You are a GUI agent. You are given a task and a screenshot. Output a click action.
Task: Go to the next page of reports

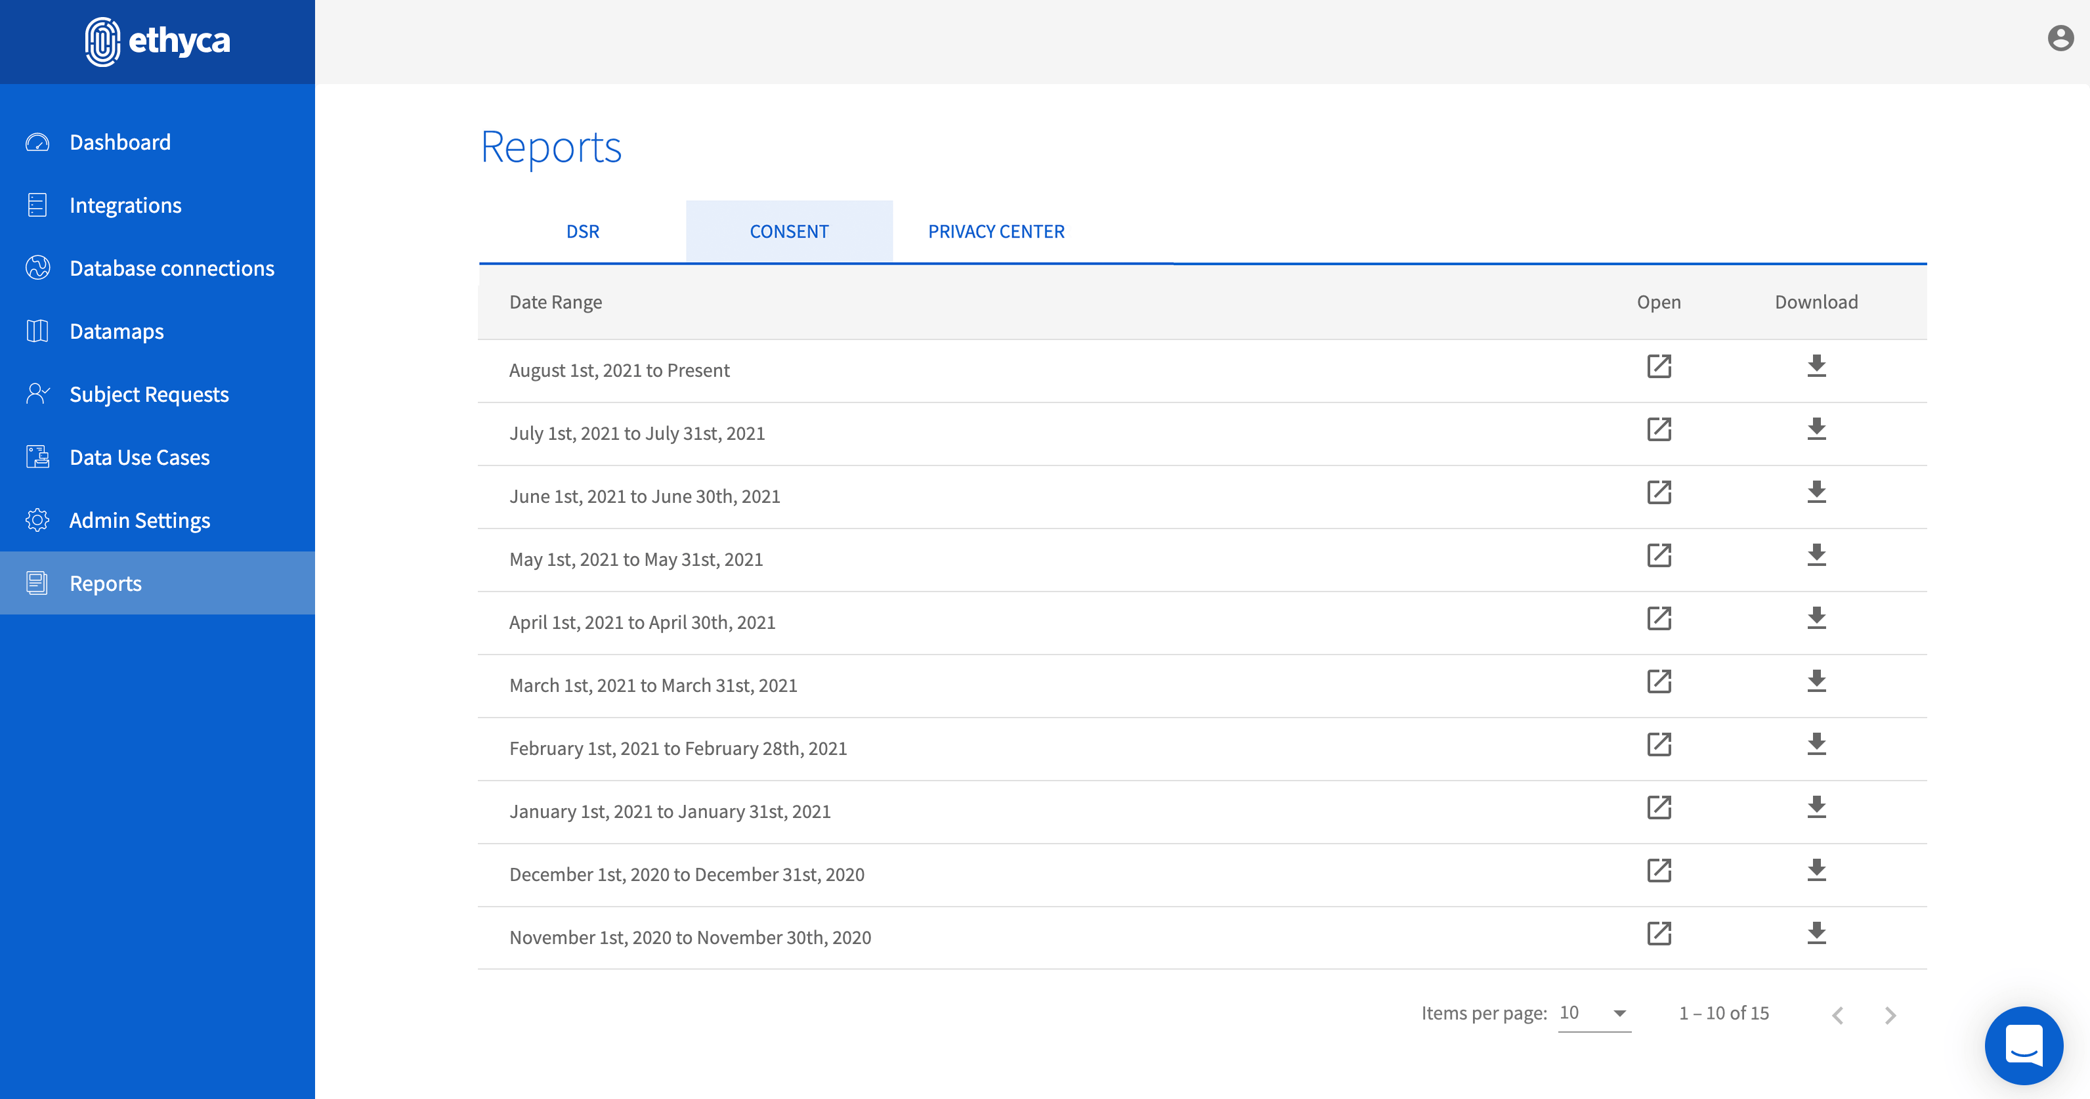coord(1890,1014)
